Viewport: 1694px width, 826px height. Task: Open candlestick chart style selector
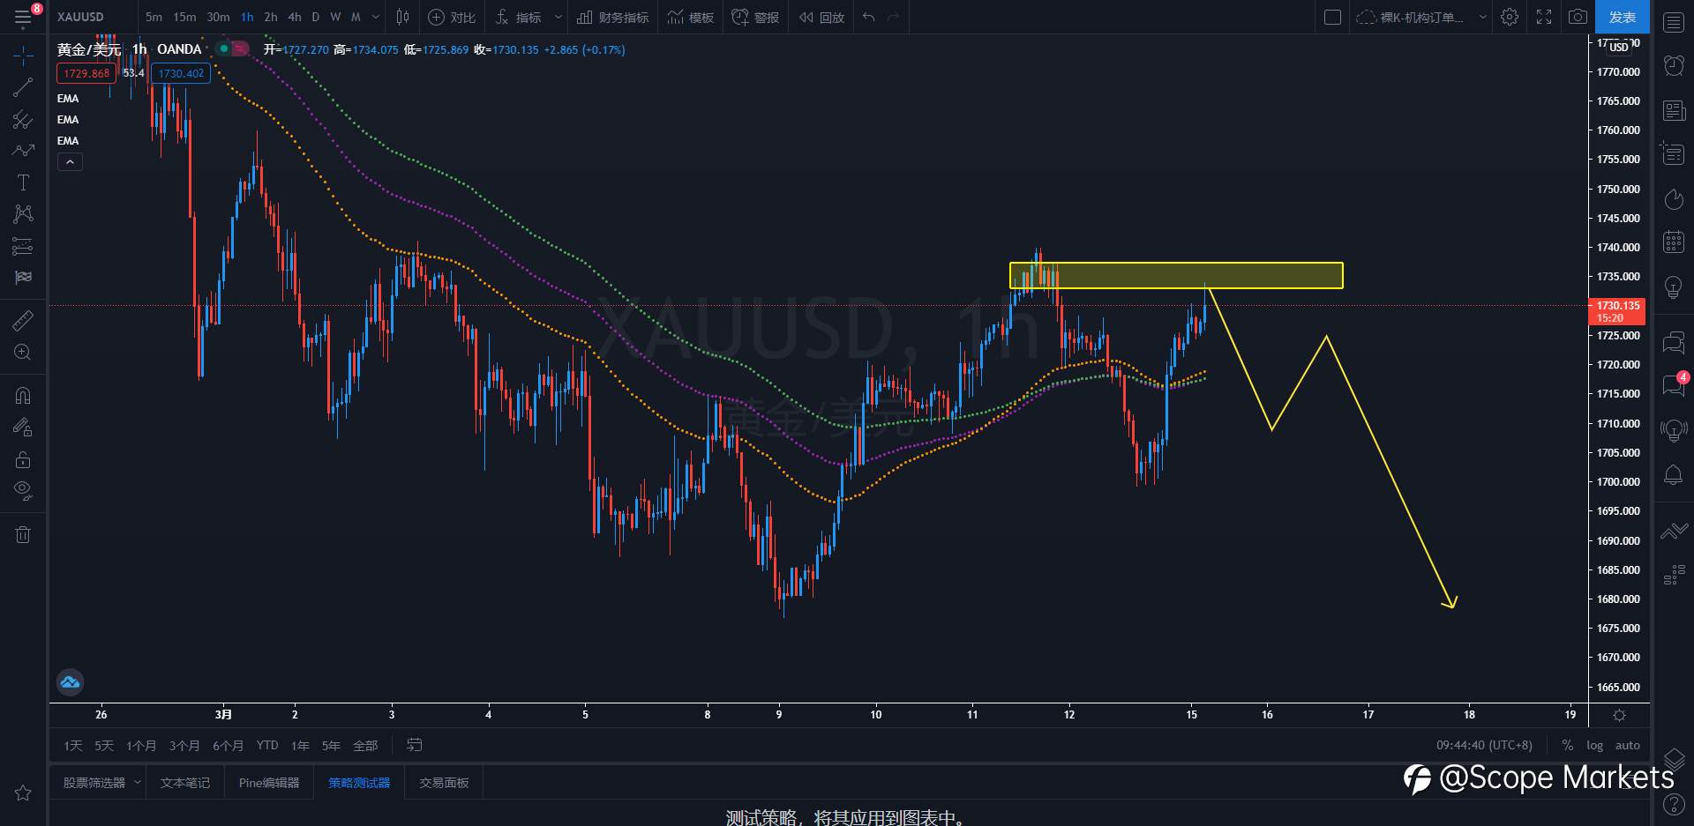(402, 17)
